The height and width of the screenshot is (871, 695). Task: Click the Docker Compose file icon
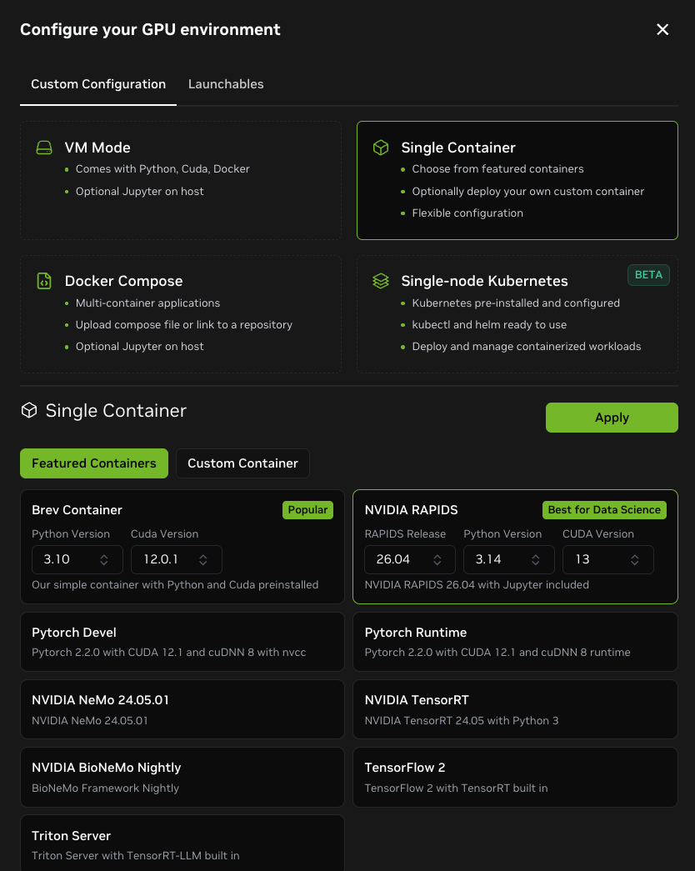[x=44, y=281]
